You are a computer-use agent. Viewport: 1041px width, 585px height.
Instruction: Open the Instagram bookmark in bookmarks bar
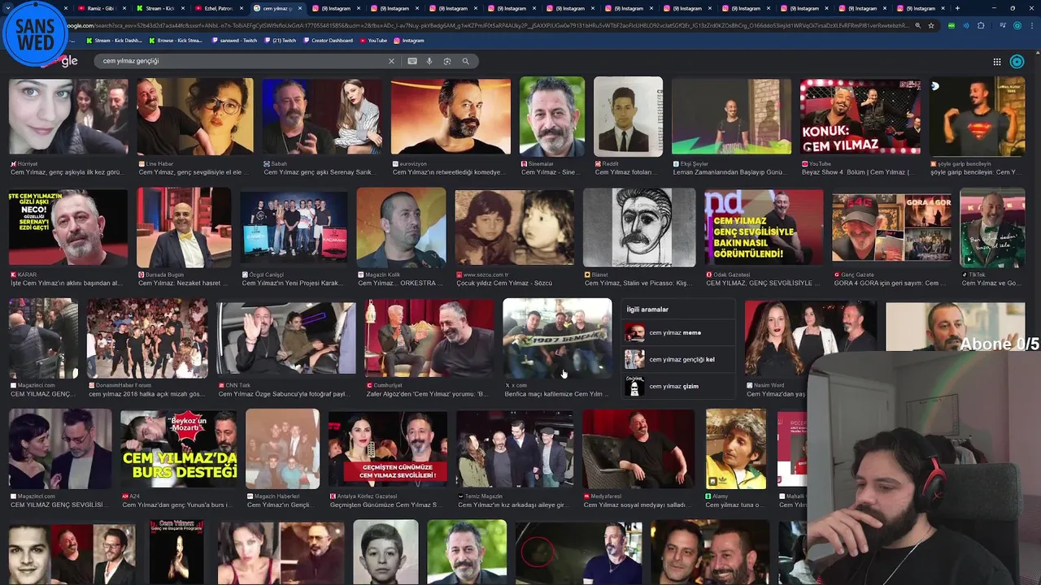[x=409, y=40]
